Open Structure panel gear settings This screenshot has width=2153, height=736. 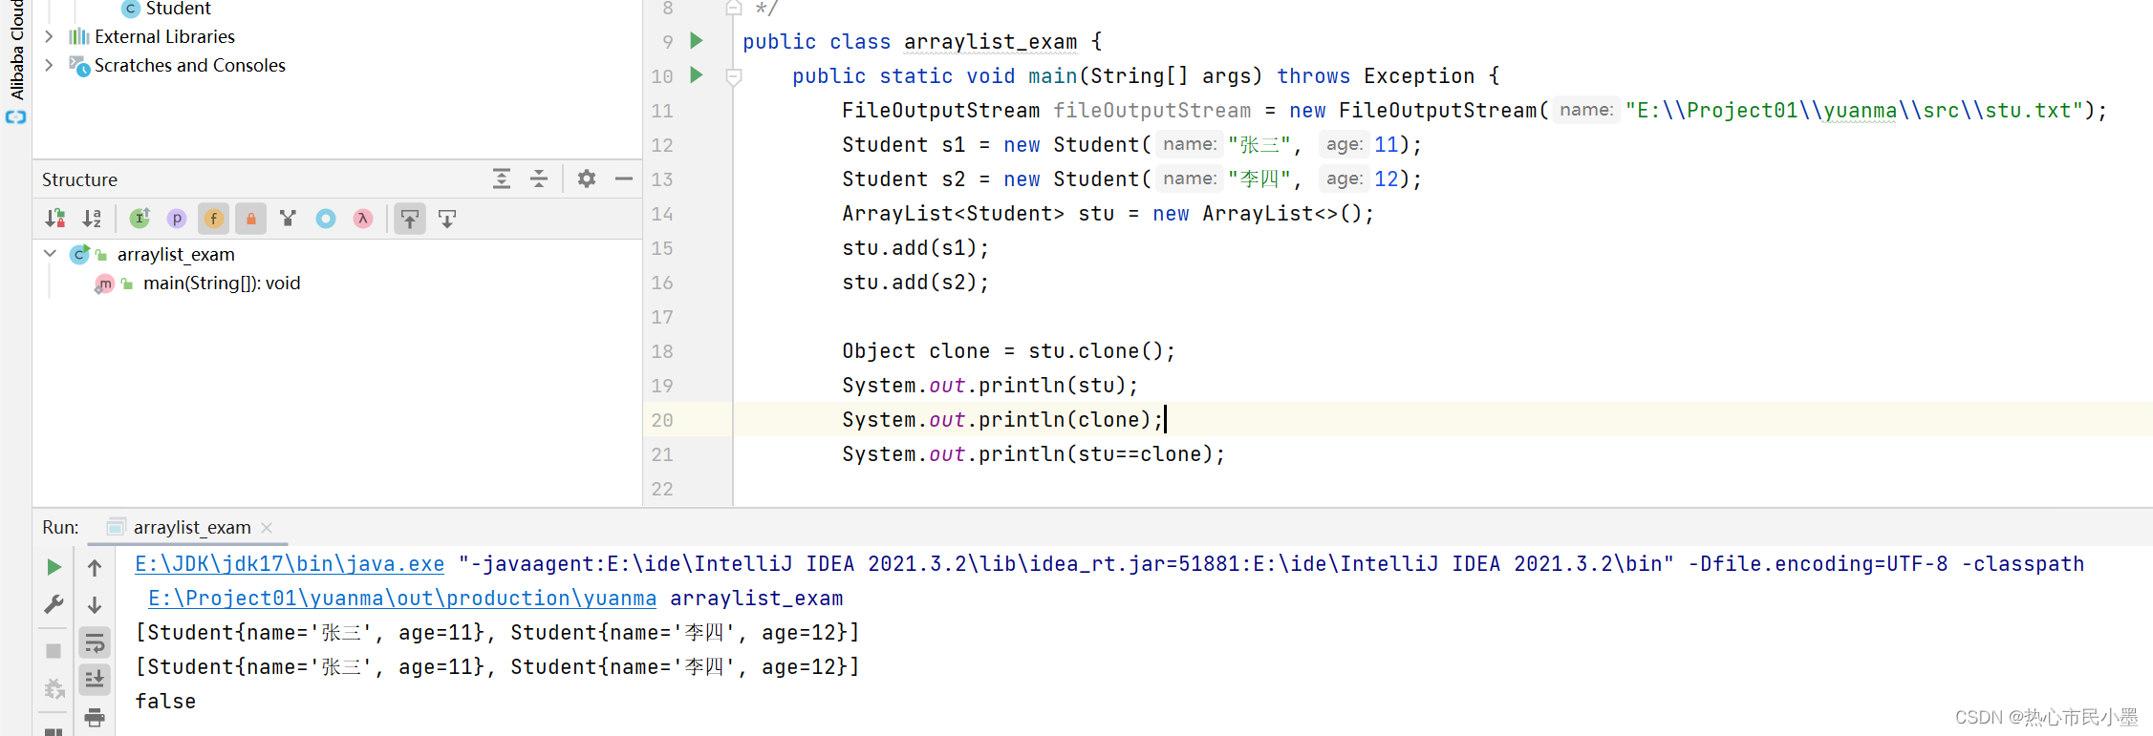click(587, 179)
